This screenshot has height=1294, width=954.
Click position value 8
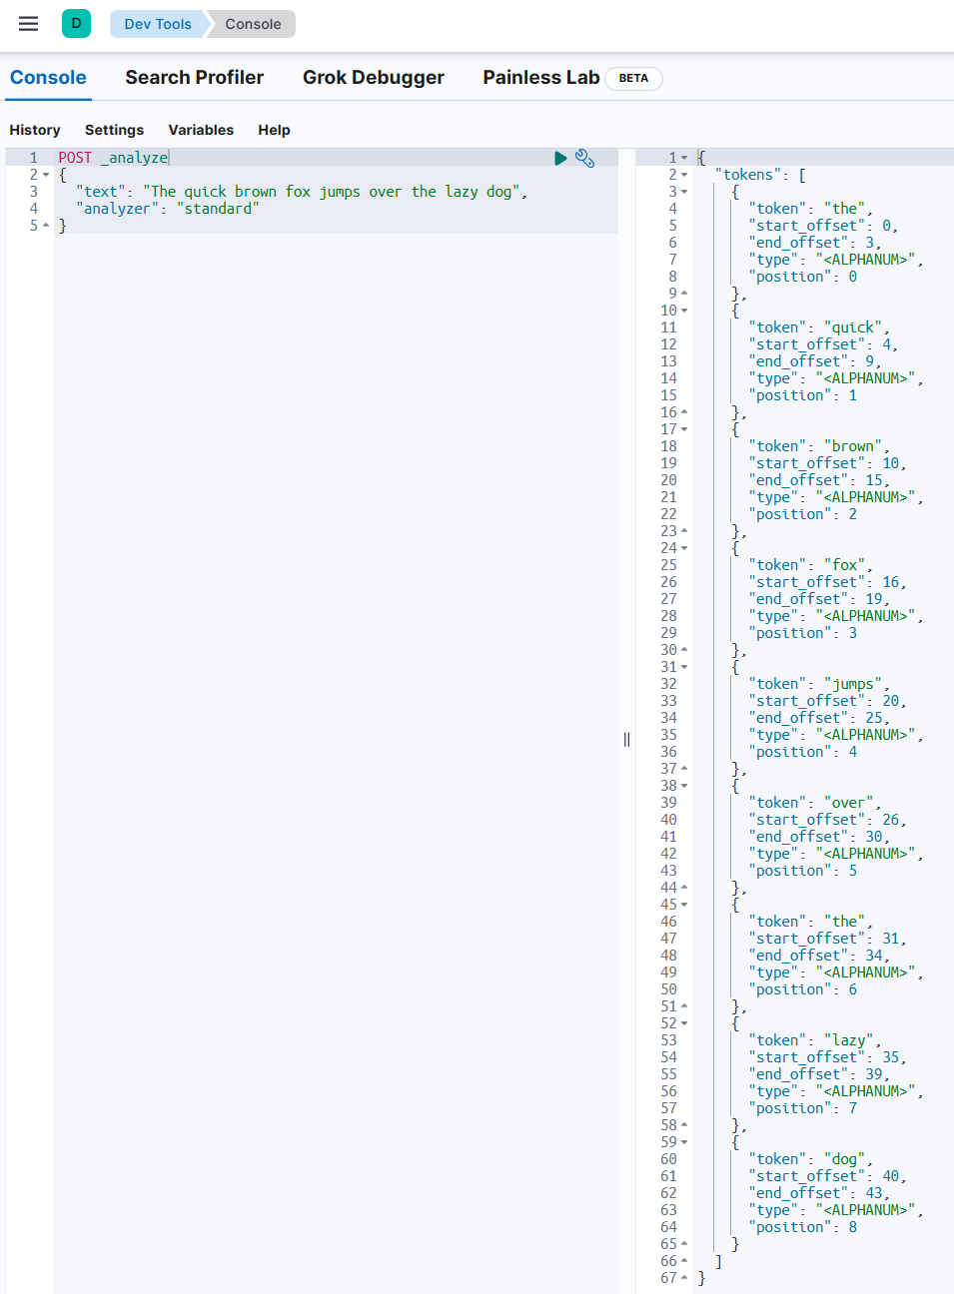853,1227
